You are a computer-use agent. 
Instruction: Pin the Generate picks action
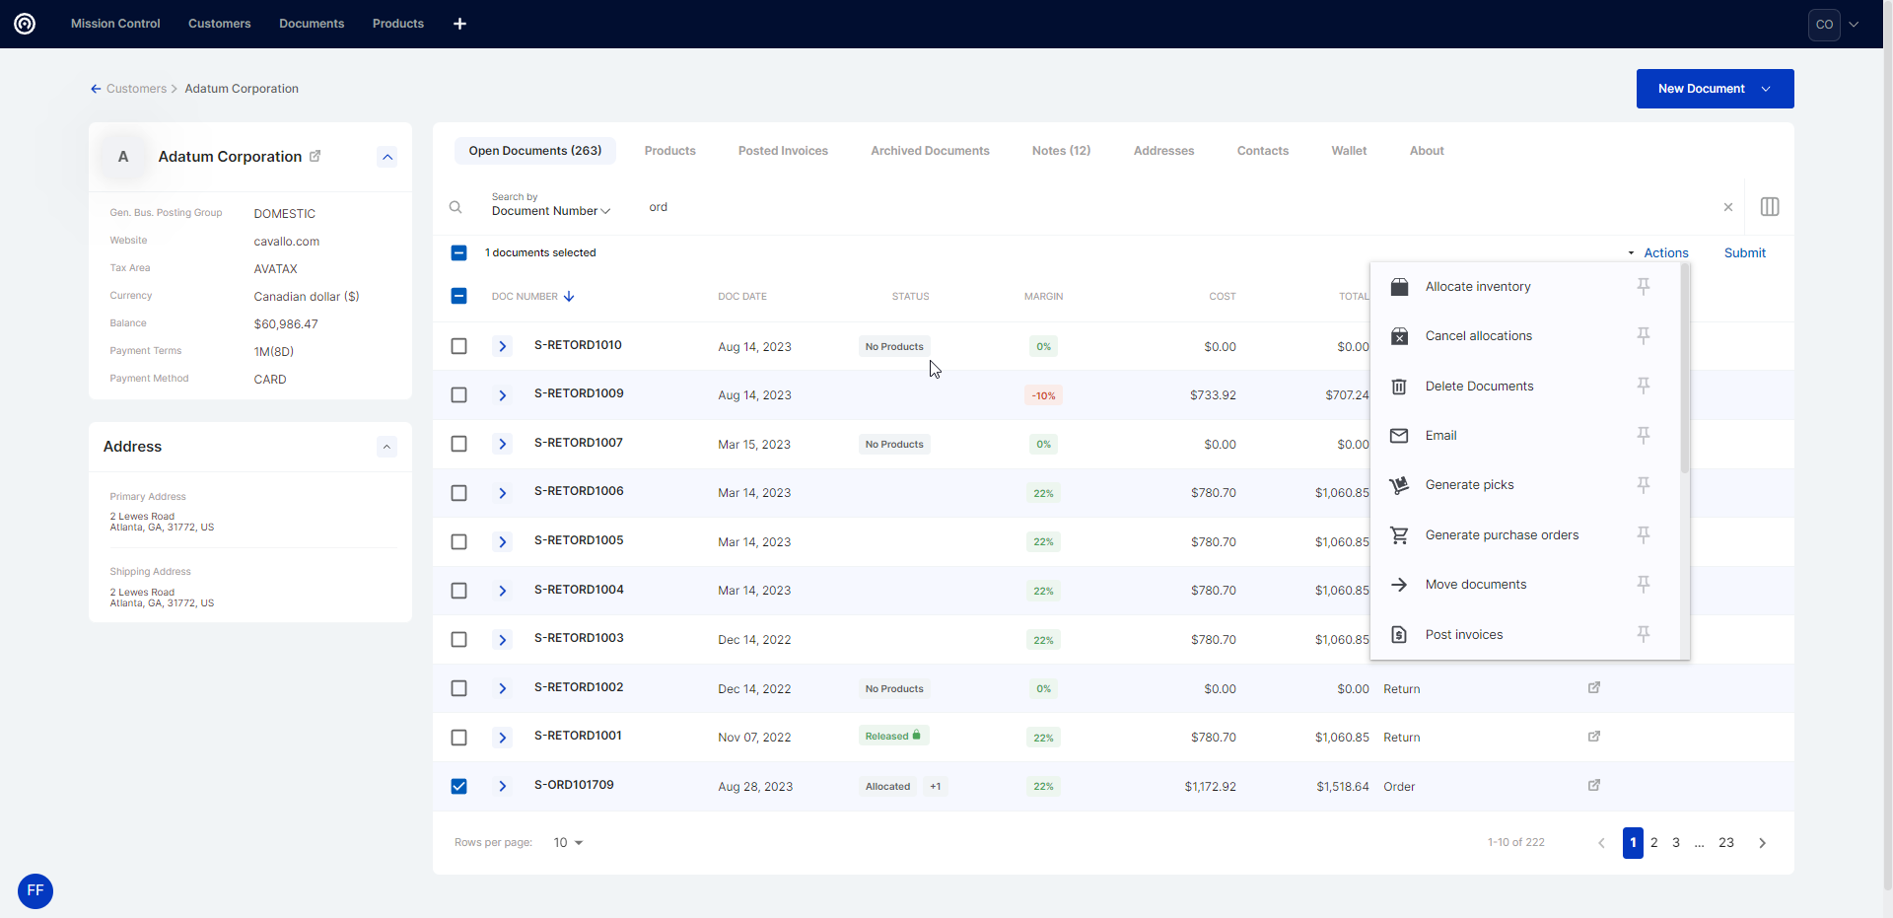(1643, 485)
